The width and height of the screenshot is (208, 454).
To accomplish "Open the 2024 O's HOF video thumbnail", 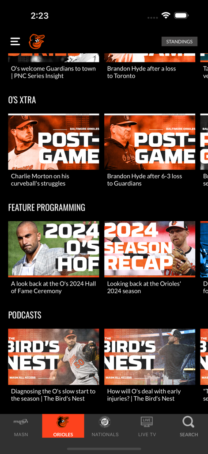I will coord(54,249).
